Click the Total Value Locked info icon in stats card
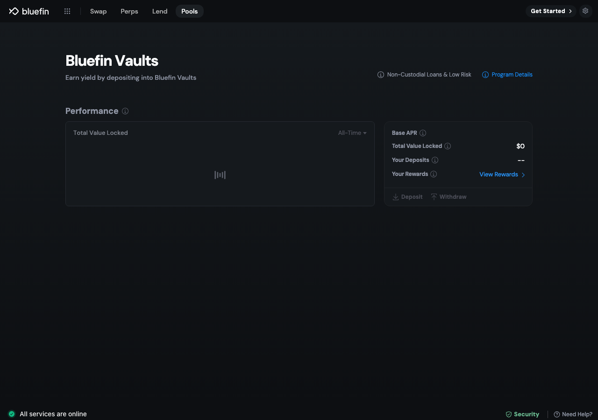This screenshot has width=598, height=420. point(448,146)
